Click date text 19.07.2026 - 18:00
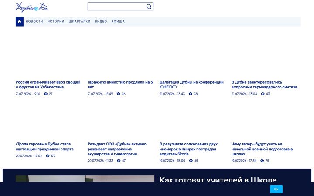The width and height of the screenshot is (314, 196). pyautogui.click(x=172, y=161)
